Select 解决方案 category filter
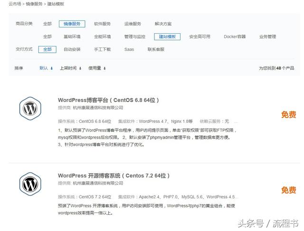Image resolution: width=304 pixels, height=231 pixels. point(163,24)
